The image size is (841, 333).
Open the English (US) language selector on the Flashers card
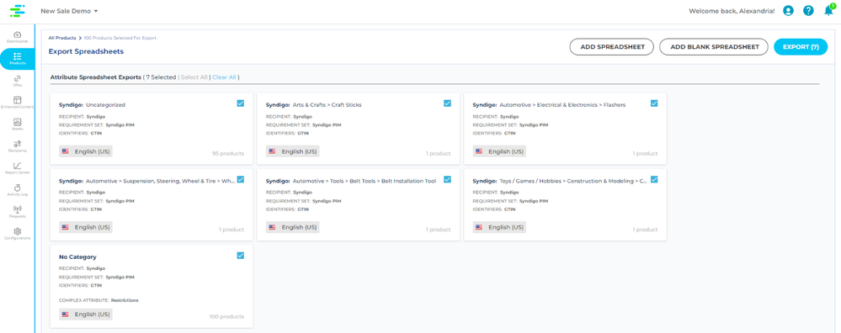[499, 151]
